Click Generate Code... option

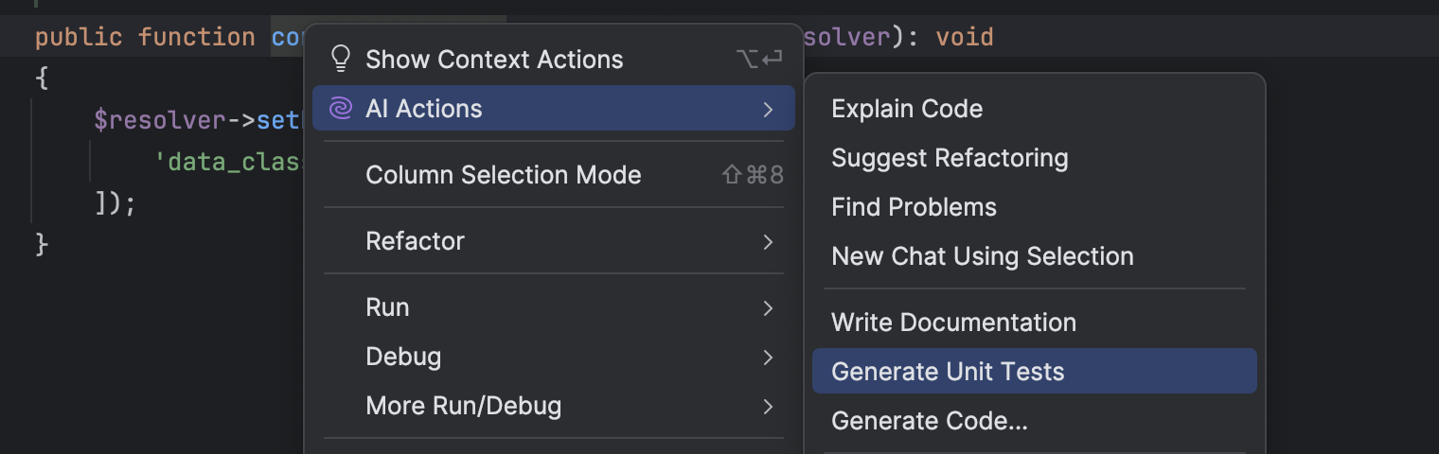pos(929,421)
